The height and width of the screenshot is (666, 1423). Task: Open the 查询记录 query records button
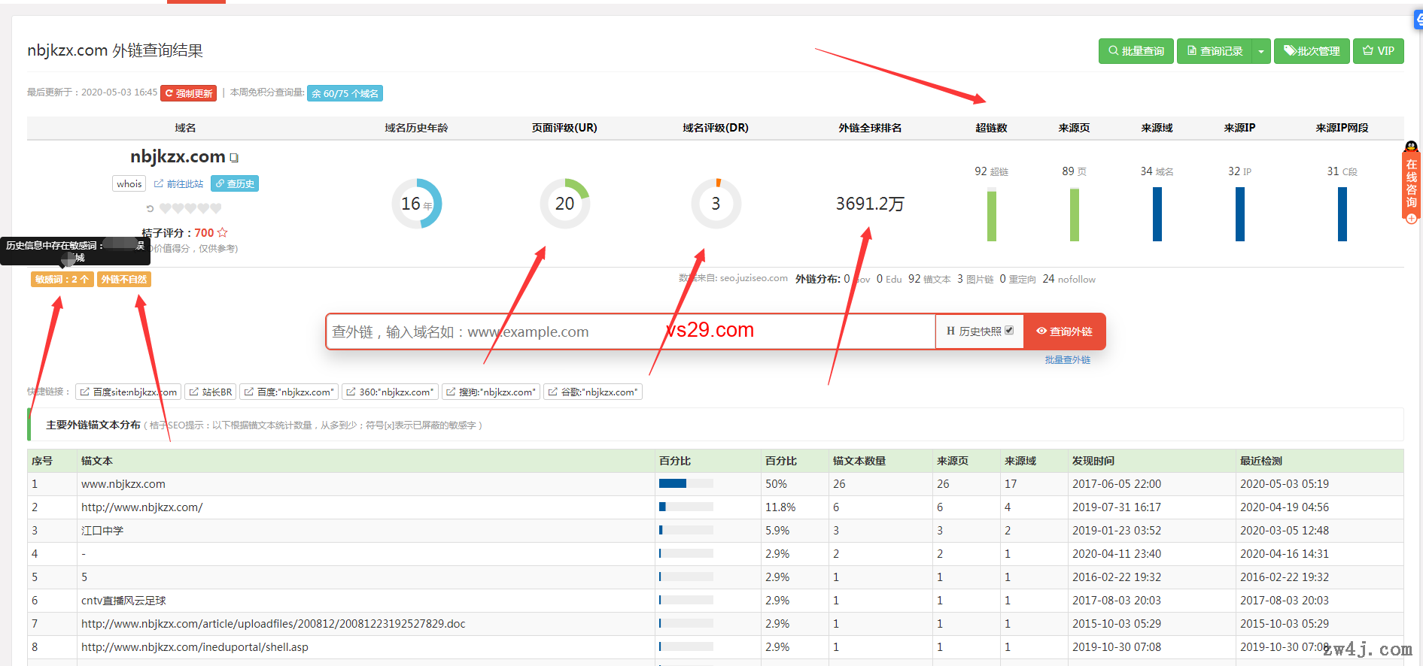click(x=1214, y=51)
